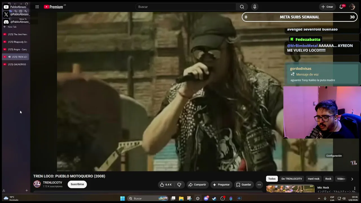Viewport: 361px width, 203px height.
Task: Select the Videos filter chip
Action: (341, 179)
